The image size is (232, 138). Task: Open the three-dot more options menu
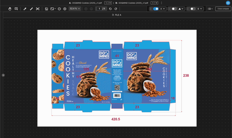coord(161,3)
